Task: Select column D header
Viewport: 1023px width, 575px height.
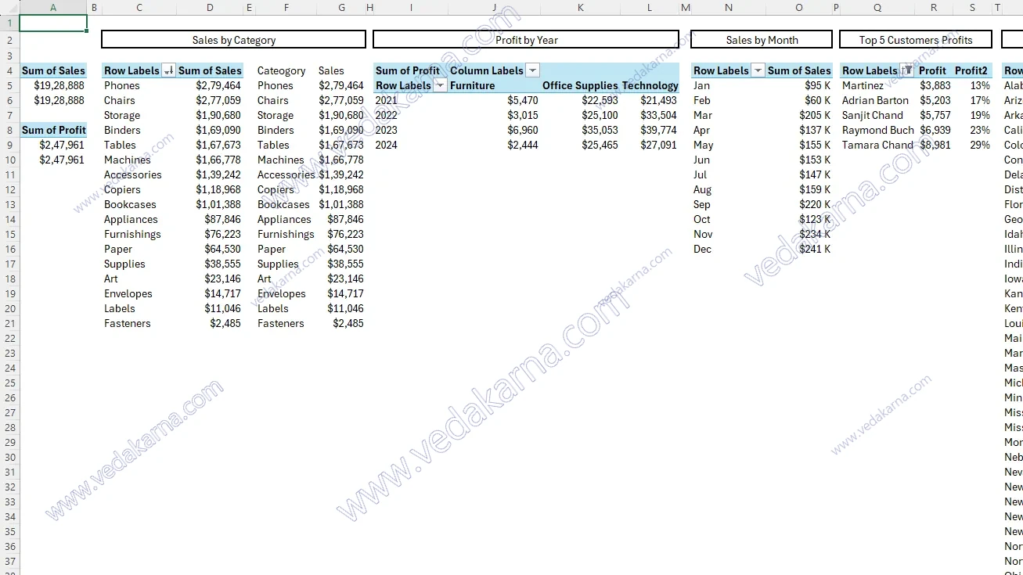Action: pos(210,8)
